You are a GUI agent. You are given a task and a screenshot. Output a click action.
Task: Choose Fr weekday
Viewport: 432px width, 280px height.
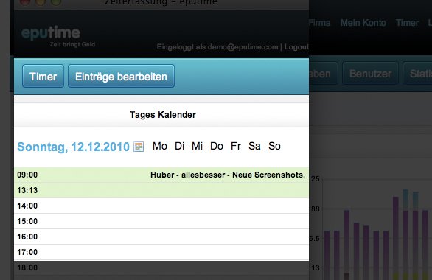(x=236, y=146)
